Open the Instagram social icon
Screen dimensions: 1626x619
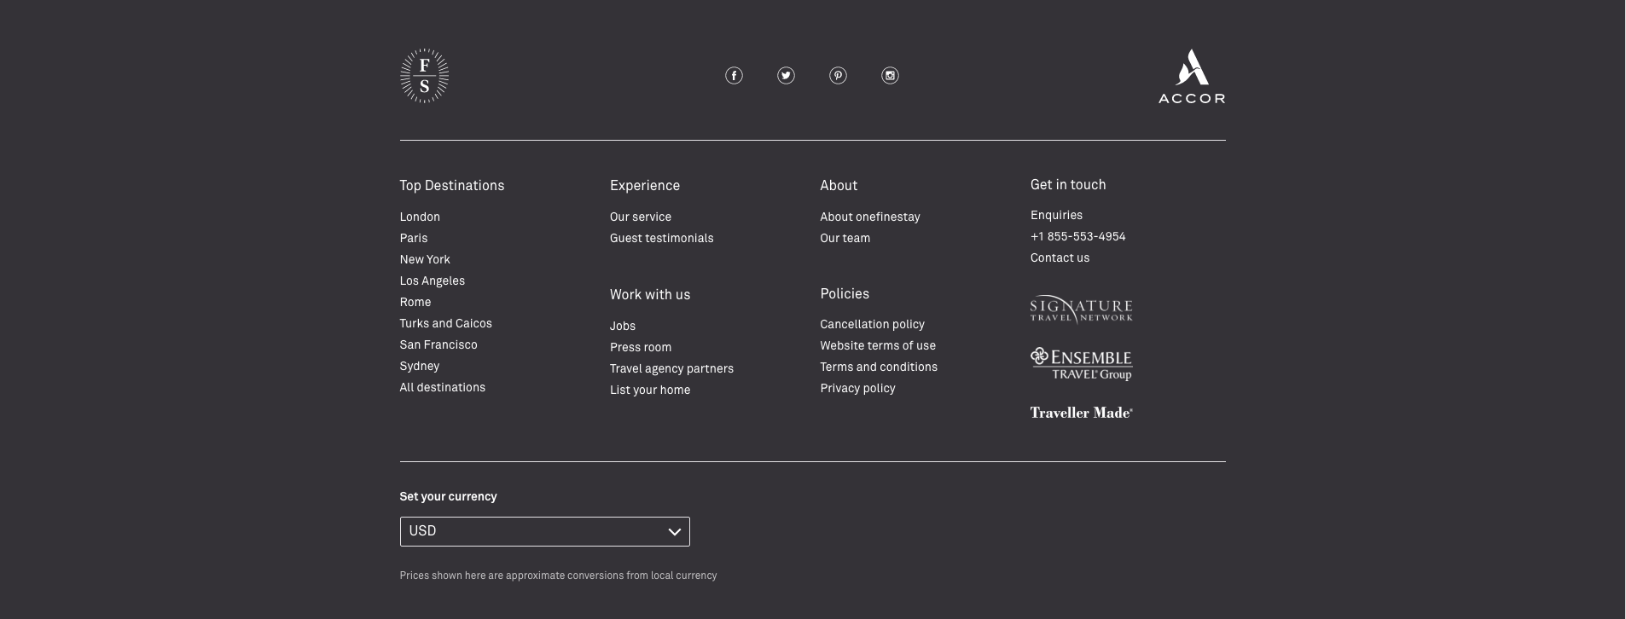890,76
